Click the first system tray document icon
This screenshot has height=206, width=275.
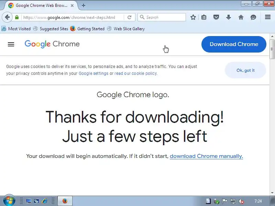pyautogui.click(x=208, y=201)
